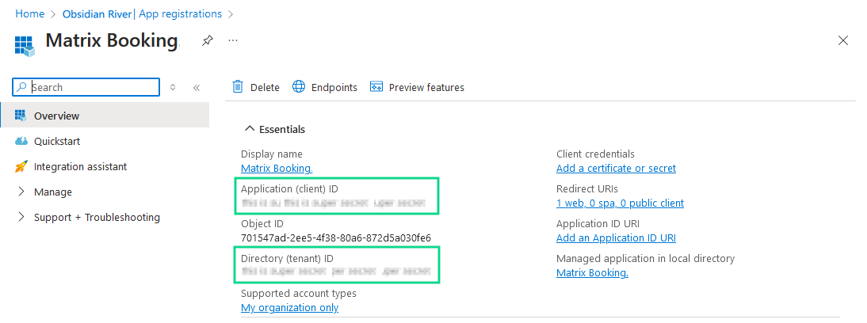This screenshot has height=323, width=867.
Task: Click the Delete trash can icon
Action: point(237,87)
